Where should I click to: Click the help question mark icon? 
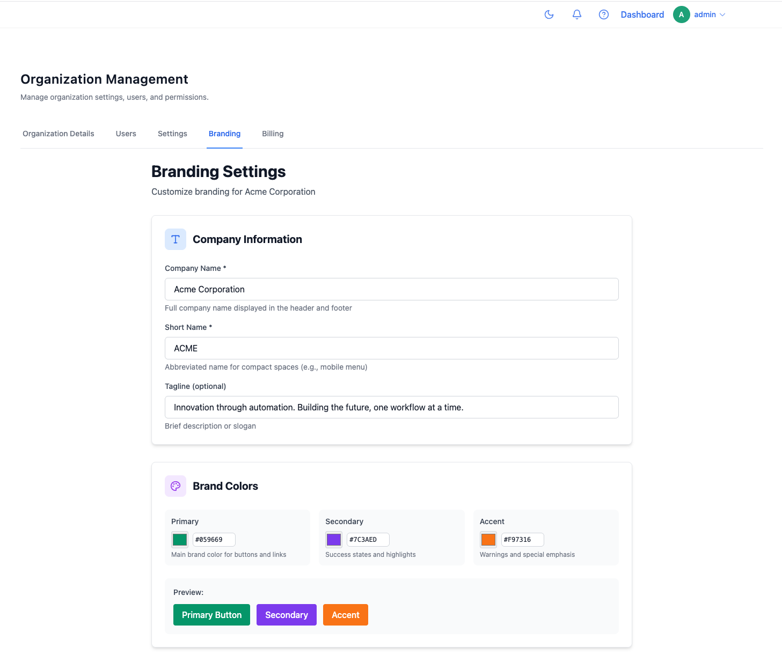tap(604, 14)
